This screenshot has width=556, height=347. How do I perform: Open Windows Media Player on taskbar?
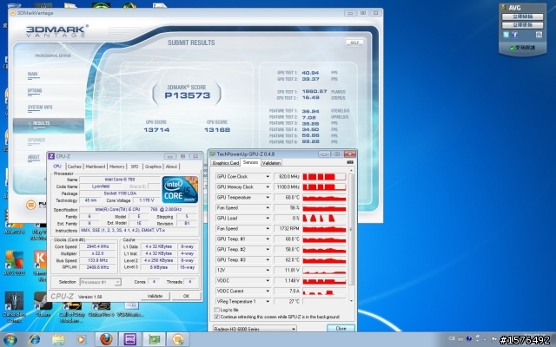(81, 339)
